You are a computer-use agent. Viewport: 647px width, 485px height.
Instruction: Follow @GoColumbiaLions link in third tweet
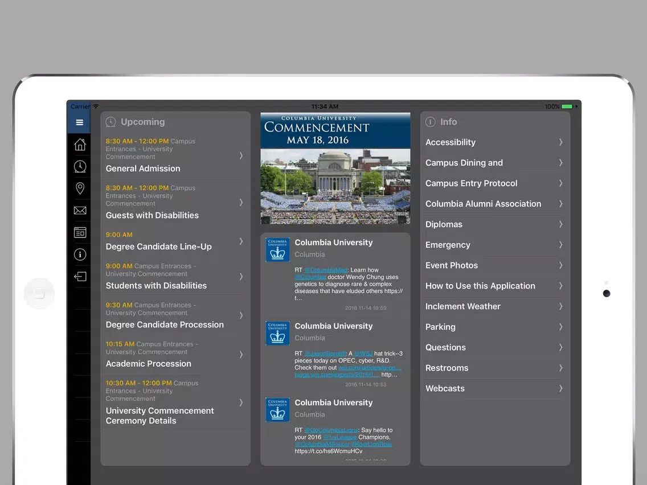point(331,430)
